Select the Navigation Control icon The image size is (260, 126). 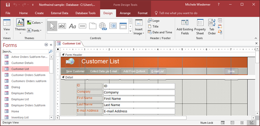pos(123,26)
